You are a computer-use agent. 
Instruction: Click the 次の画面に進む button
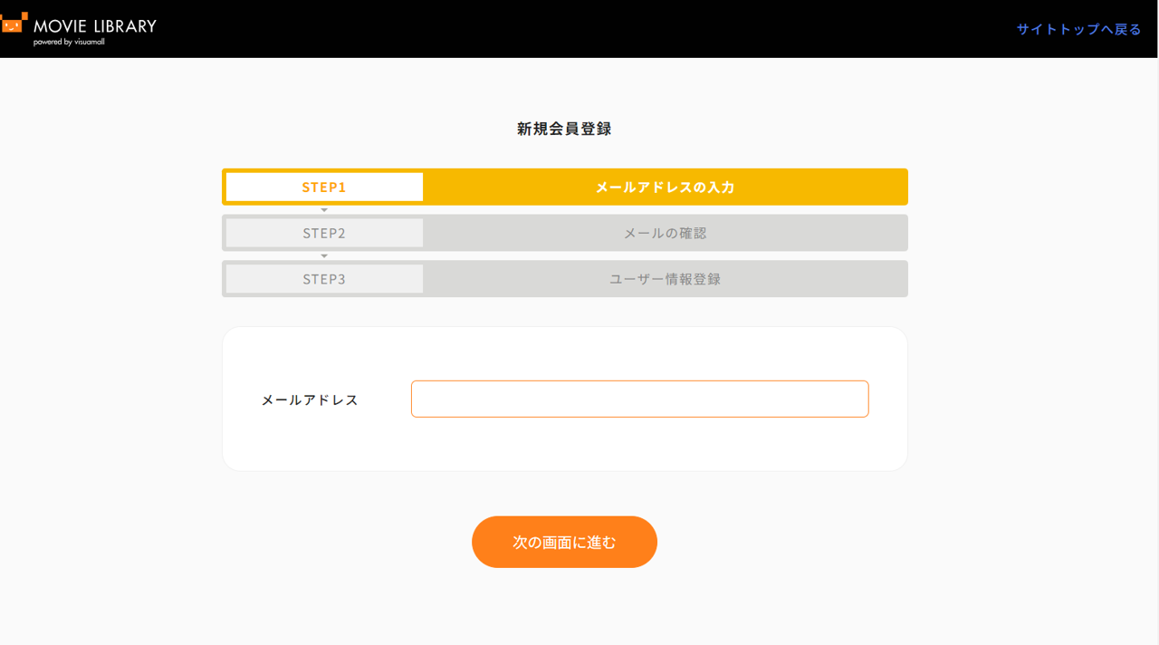pyautogui.click(x=564, y=542)
